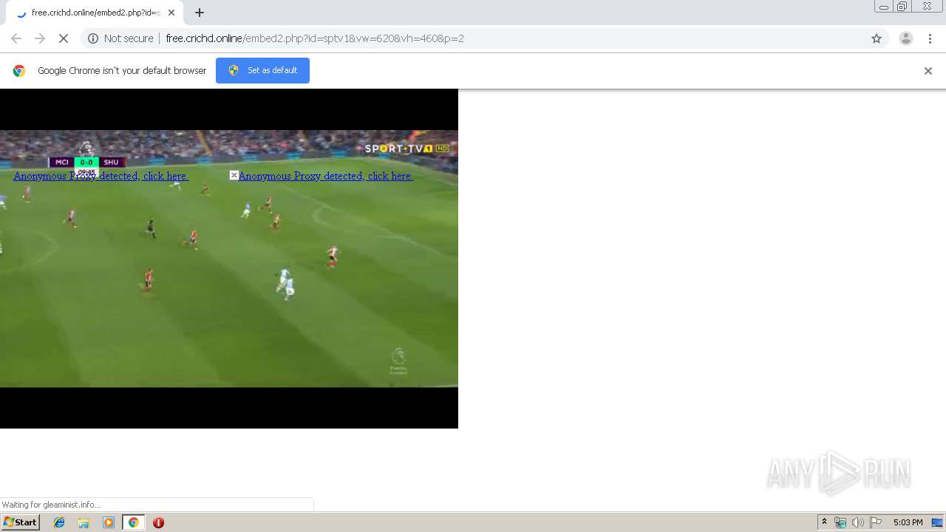
Task: Open the Windows Start menu
Action: [x=21, y=522]
